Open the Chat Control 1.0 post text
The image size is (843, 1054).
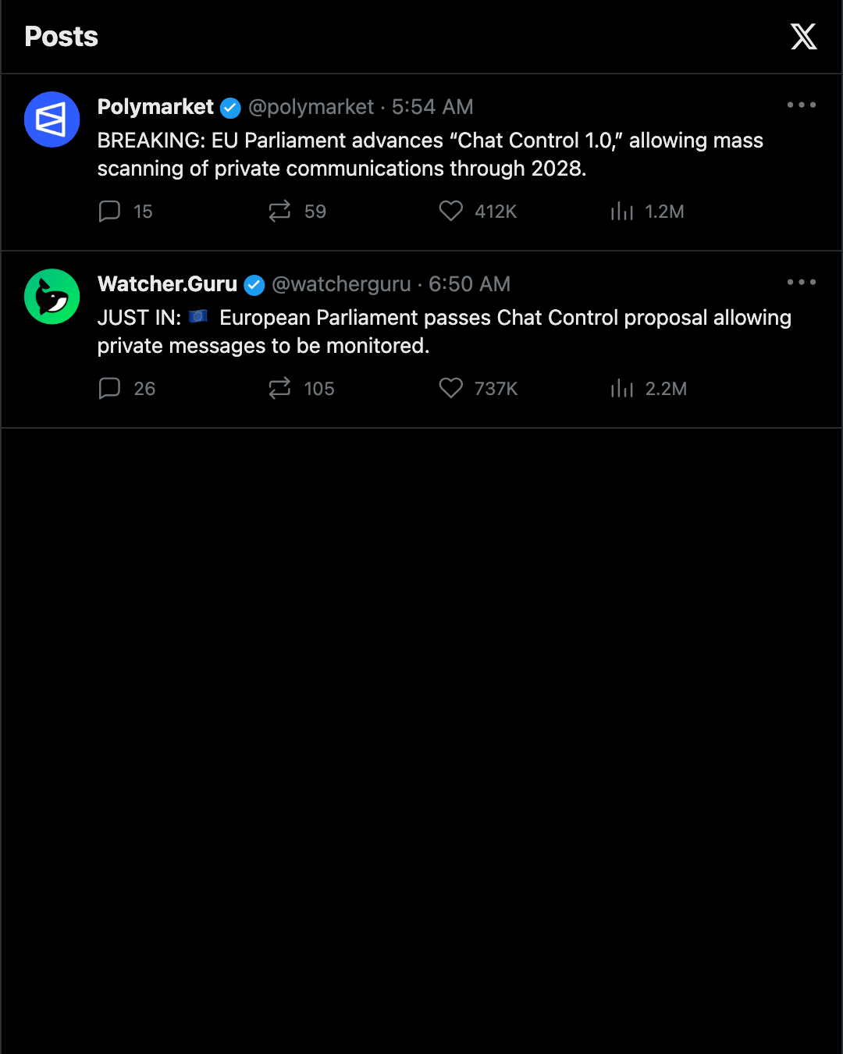430,155
